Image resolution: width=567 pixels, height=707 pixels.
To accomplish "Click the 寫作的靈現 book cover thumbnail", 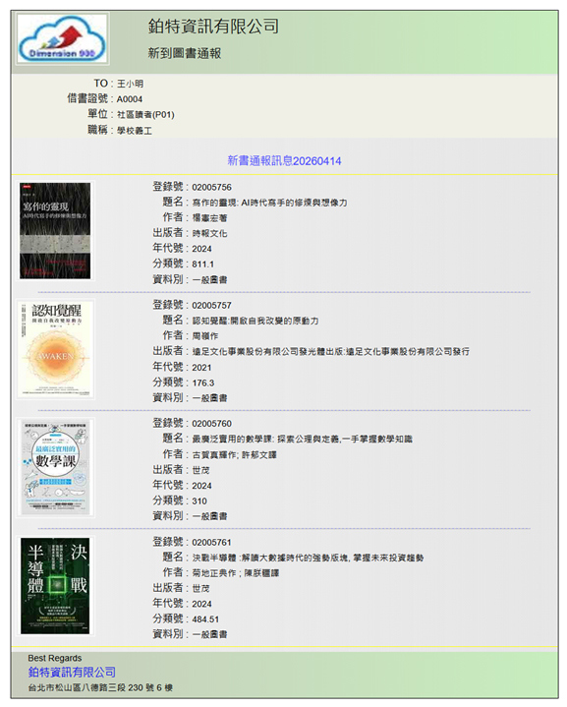I will point(55,230).
